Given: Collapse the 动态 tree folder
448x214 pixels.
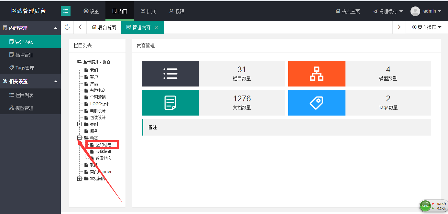Looking at the screenshot, I should click(x=80, y=138).
